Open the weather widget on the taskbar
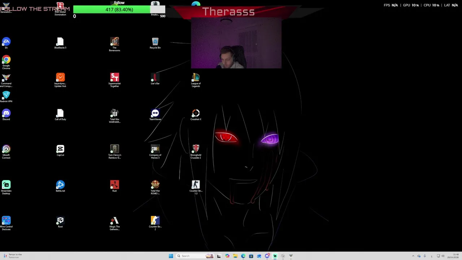The image size is (462, 260). [12, 256]
